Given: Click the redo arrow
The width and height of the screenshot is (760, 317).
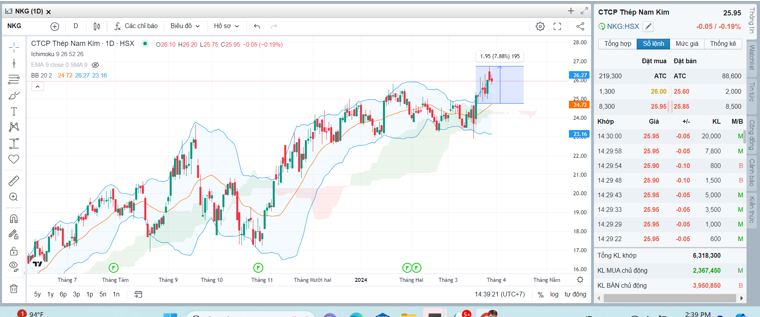Looking at the screenshot, I should 274,26.
